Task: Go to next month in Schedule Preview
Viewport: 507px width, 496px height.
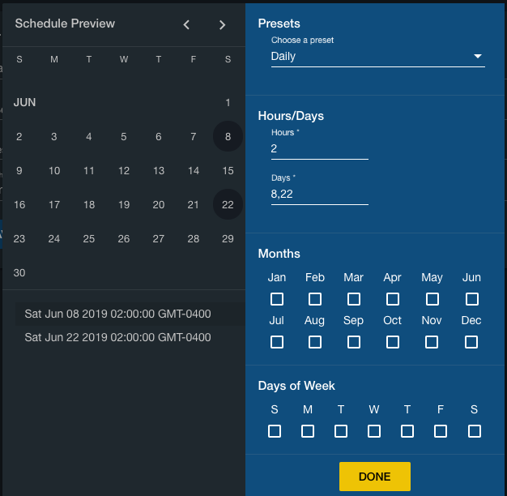Action: tap(223, 25)
